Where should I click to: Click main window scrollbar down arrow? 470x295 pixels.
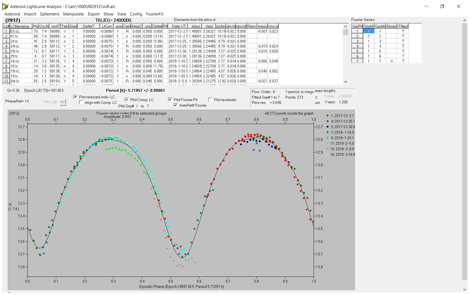(464, 289)
